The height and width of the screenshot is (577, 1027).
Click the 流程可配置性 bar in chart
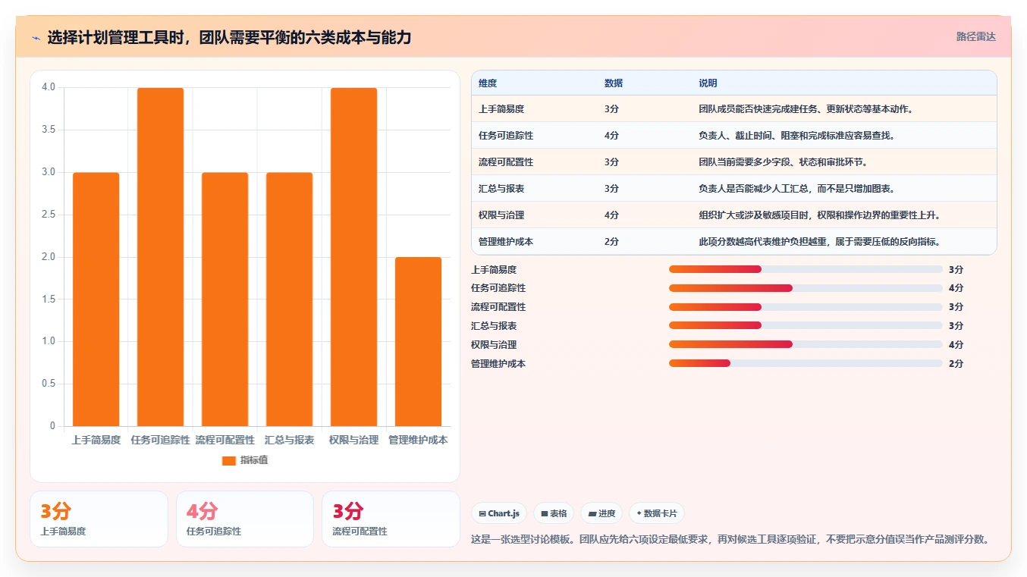click(225, 299)
